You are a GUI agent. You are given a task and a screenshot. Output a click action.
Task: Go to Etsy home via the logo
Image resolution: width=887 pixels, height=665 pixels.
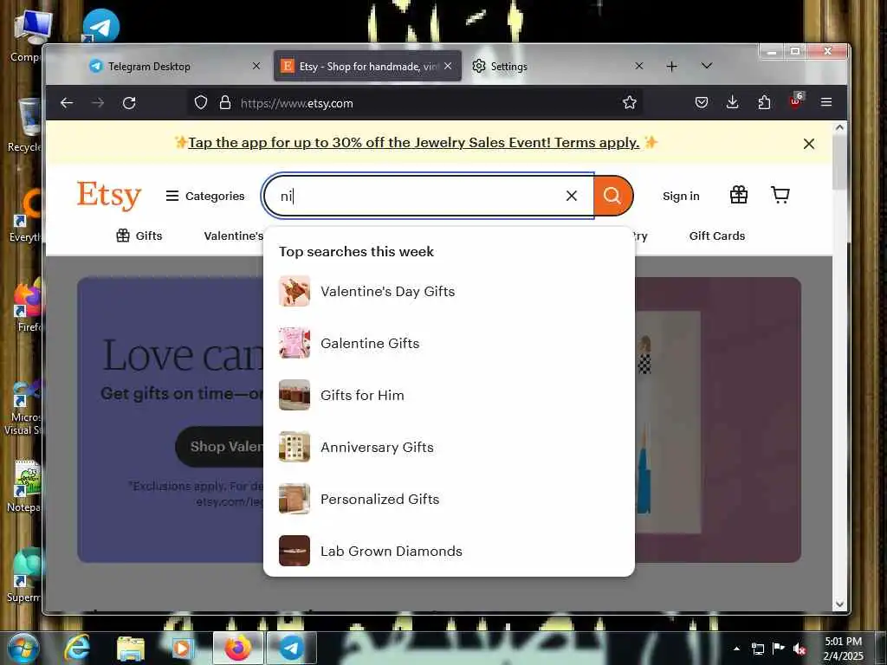(x=108, y=196)
